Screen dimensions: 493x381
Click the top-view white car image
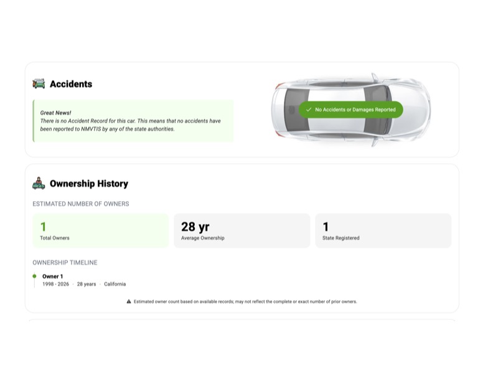click(x=351, y=110)
